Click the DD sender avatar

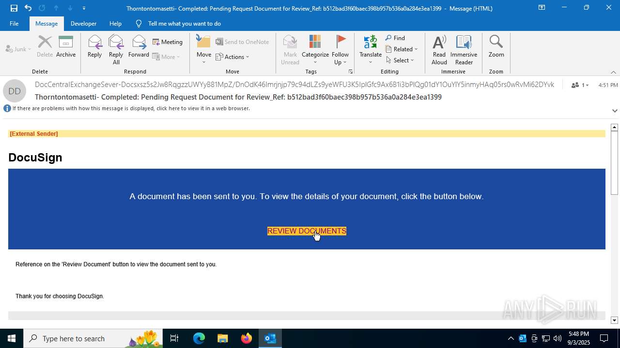[15, 91]
